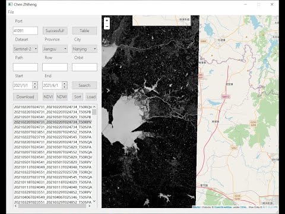This screenshot has height=214, width=285.
Task: Select row 20210501T024541 ending T50SPA
Action: (x=53, y=147)
